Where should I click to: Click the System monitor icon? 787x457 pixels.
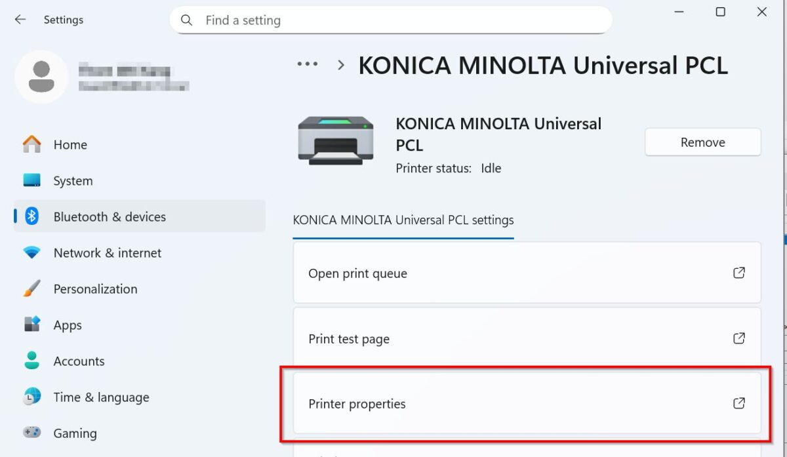pos(31,180)
